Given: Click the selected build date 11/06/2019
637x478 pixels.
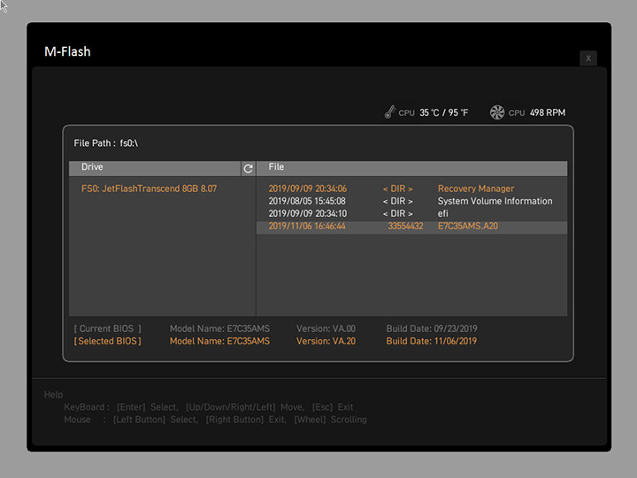Looking at the screenshot, I should click(x=432, y=341).
